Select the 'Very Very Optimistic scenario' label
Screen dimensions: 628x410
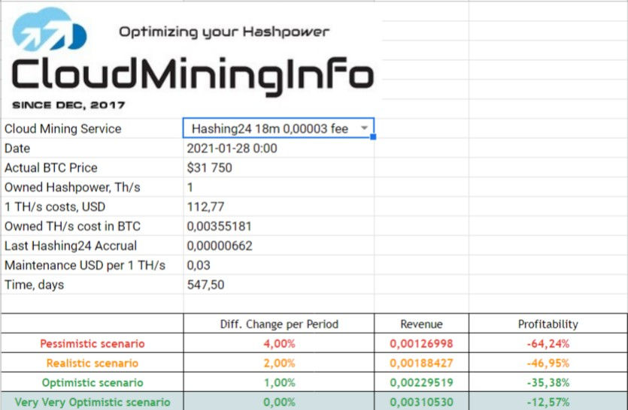coord(93,402)
